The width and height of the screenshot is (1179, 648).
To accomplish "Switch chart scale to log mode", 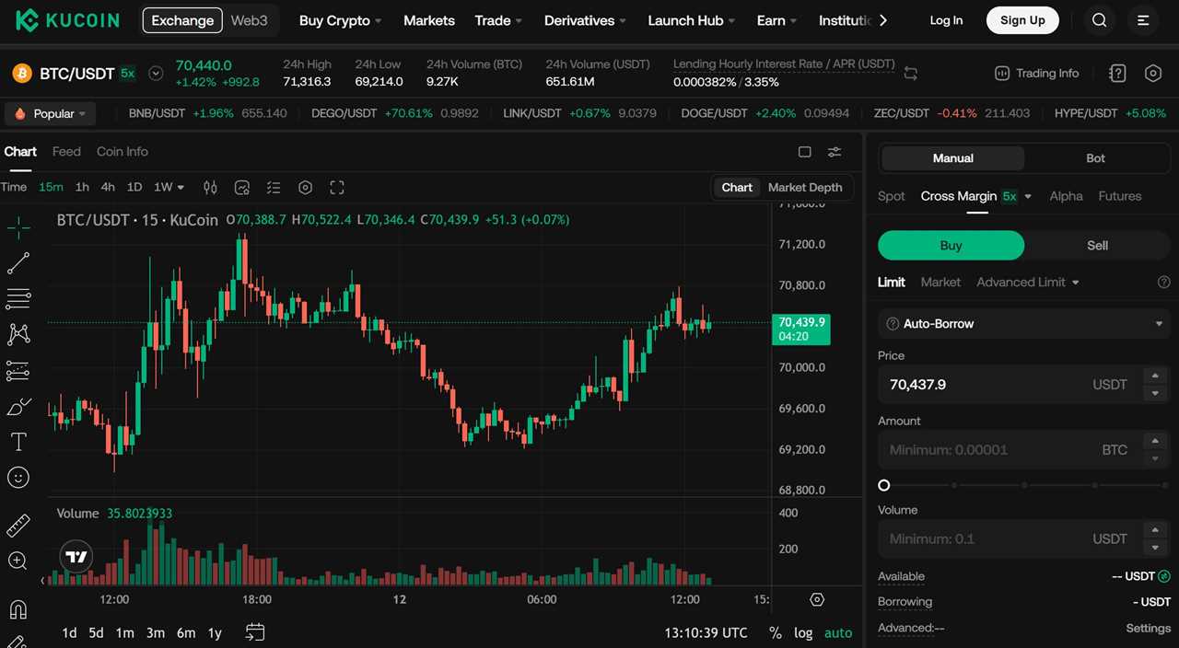I will click(x=802, y=632).
